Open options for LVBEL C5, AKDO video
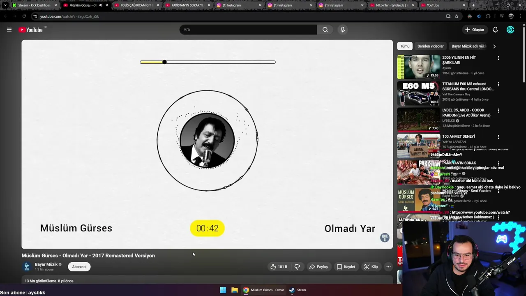Viewport: 526px width, 296px height. click(x=498, y=111)
